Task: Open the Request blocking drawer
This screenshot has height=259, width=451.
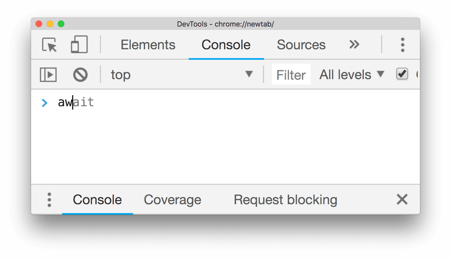Action: 285,199
